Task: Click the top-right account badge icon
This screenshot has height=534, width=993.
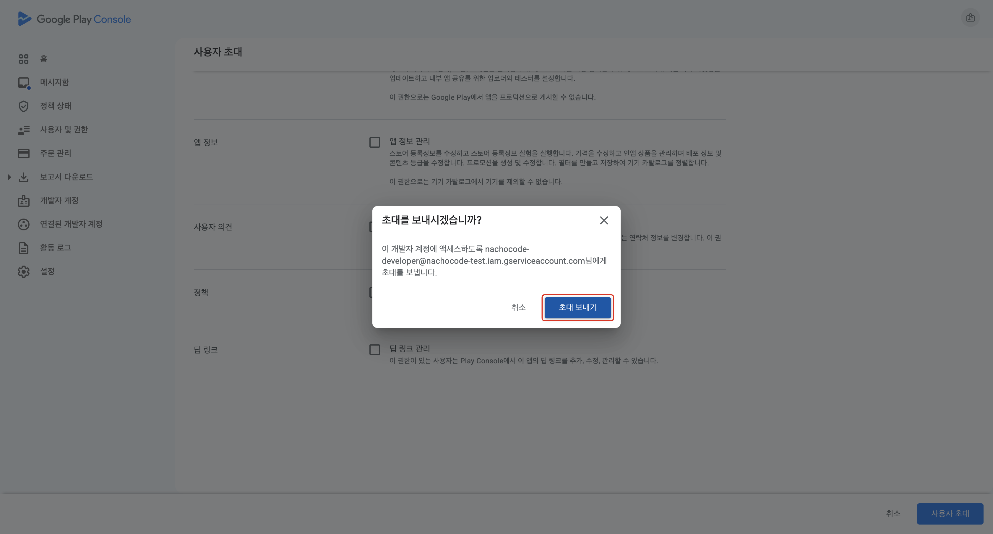Action: [x=970, y=18]
